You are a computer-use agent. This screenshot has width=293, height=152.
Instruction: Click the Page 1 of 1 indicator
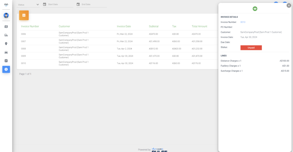point(25,74)
